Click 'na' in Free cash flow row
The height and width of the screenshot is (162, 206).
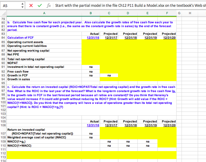click(x=91, y=72)
